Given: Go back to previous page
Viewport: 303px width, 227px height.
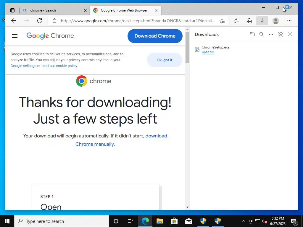Looking at the screenshot, I should 14,21.
